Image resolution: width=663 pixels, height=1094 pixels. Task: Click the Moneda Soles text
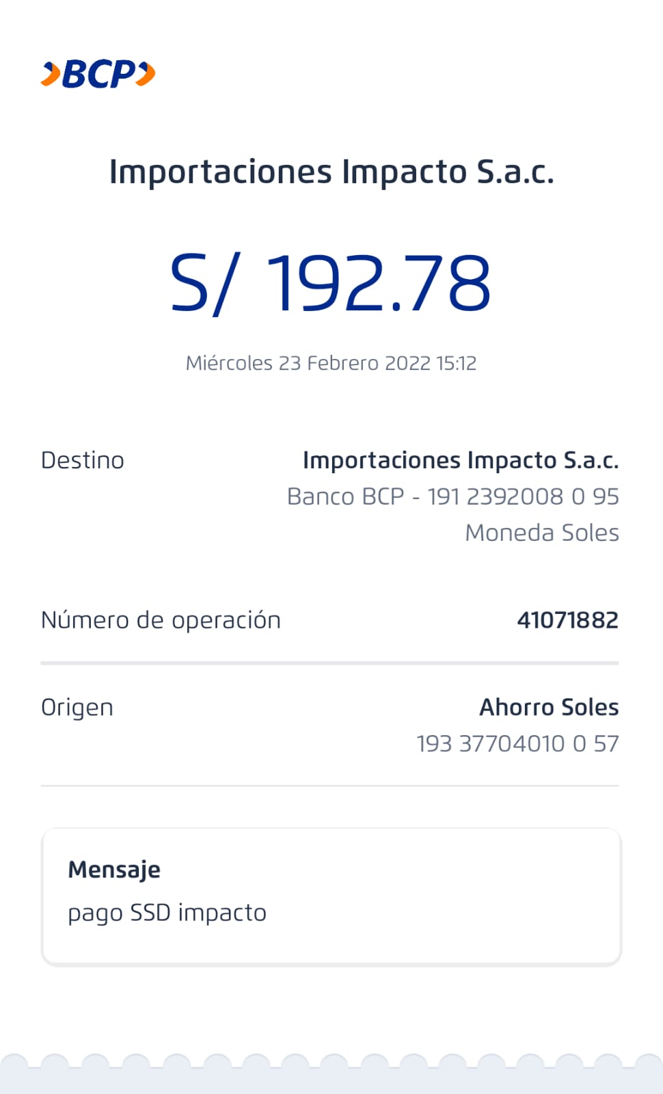click(x=541, y=533)
